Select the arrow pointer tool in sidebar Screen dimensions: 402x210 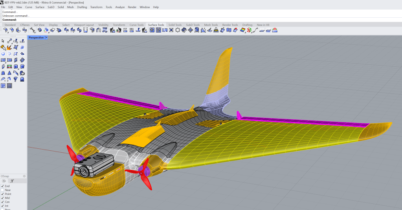coord(3,41)
